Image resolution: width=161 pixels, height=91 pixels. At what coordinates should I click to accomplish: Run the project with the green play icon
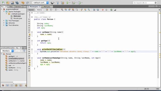(67, 3)
